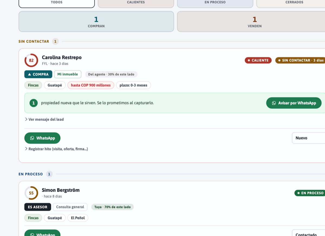The width and height of the screenshot is (325, 236).
Task: Open Carolina Restrepo's lead name
Action: [62, 57]
